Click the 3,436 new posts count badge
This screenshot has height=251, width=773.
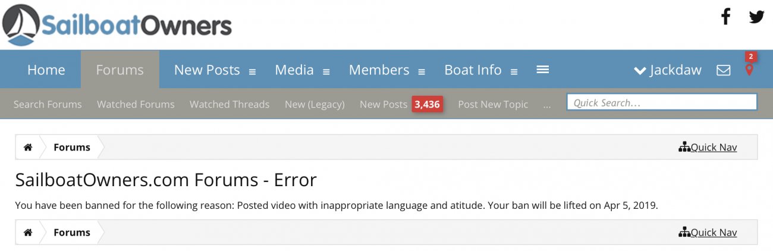click(428, 104)
